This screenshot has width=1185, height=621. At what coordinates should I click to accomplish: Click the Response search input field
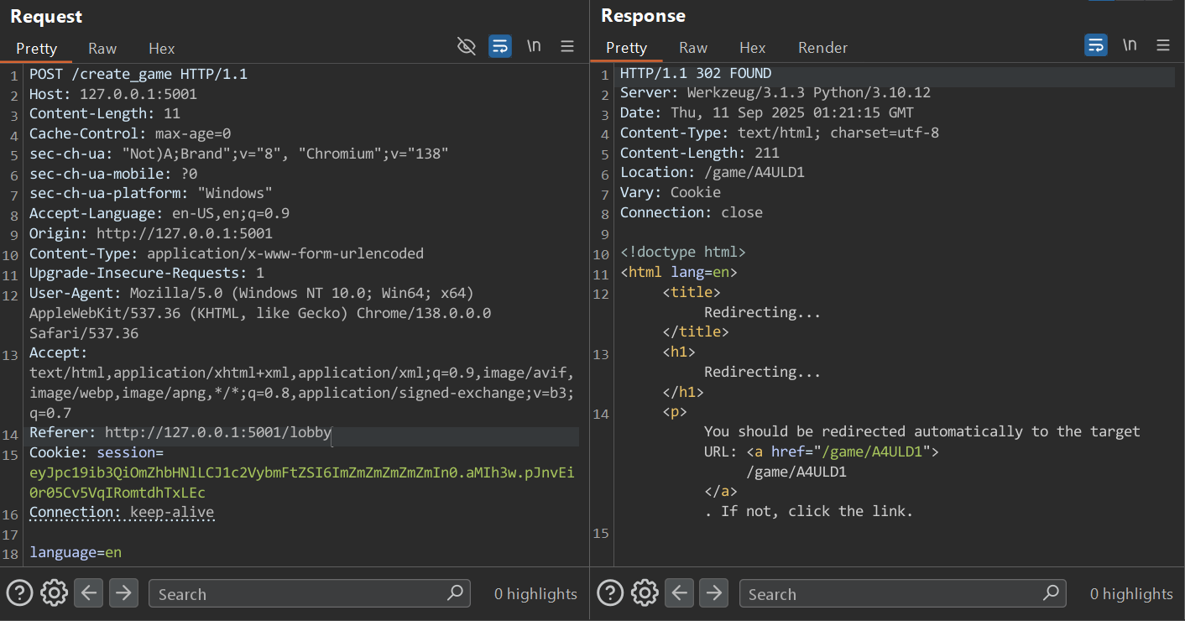[x=890, y=594]
